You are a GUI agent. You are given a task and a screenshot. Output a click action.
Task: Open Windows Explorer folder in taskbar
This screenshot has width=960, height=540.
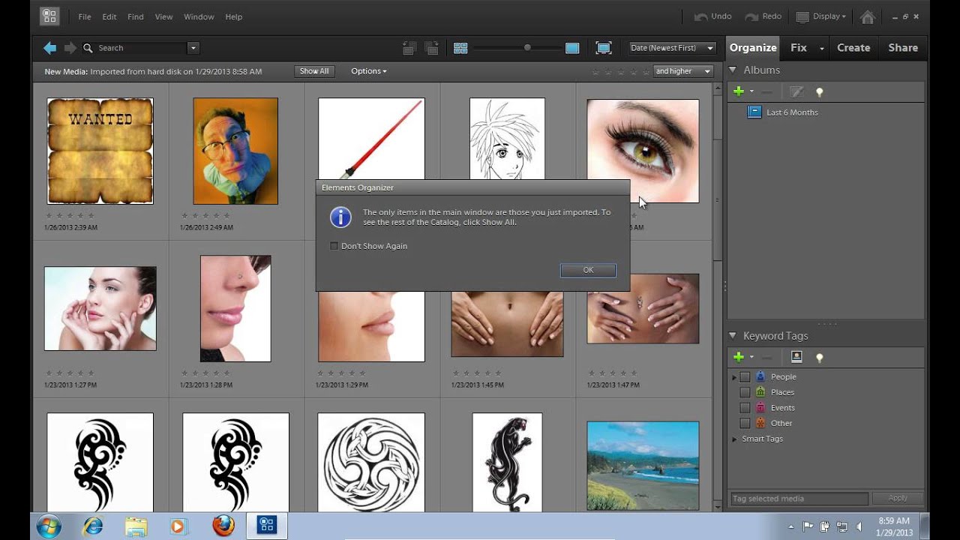pyautogui.click(x=136, y=526)
